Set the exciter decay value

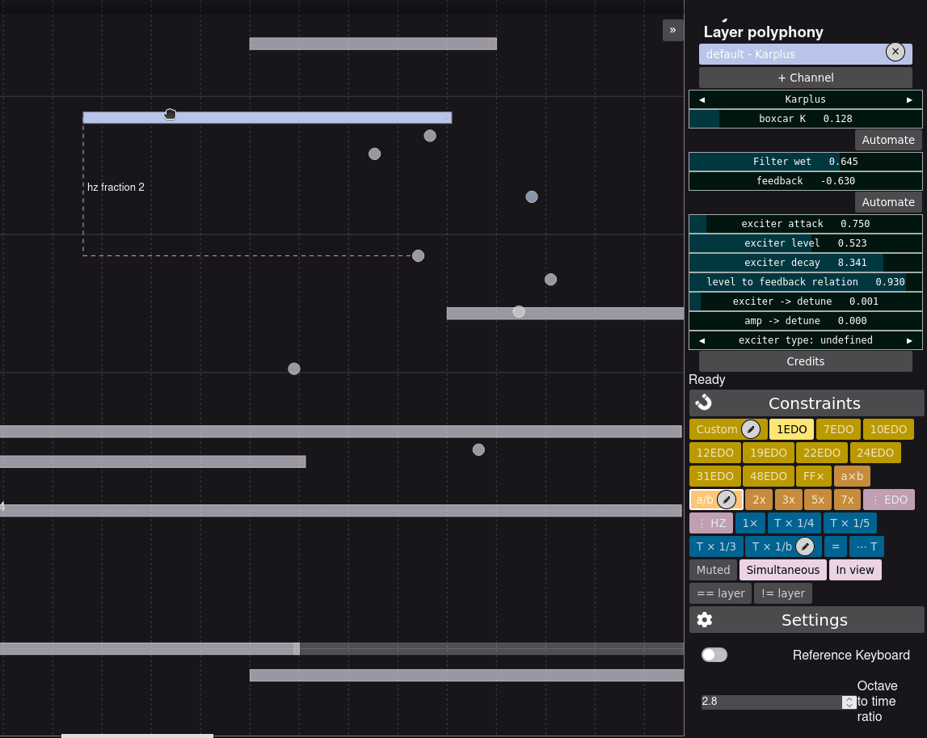(x=805, y=263)
